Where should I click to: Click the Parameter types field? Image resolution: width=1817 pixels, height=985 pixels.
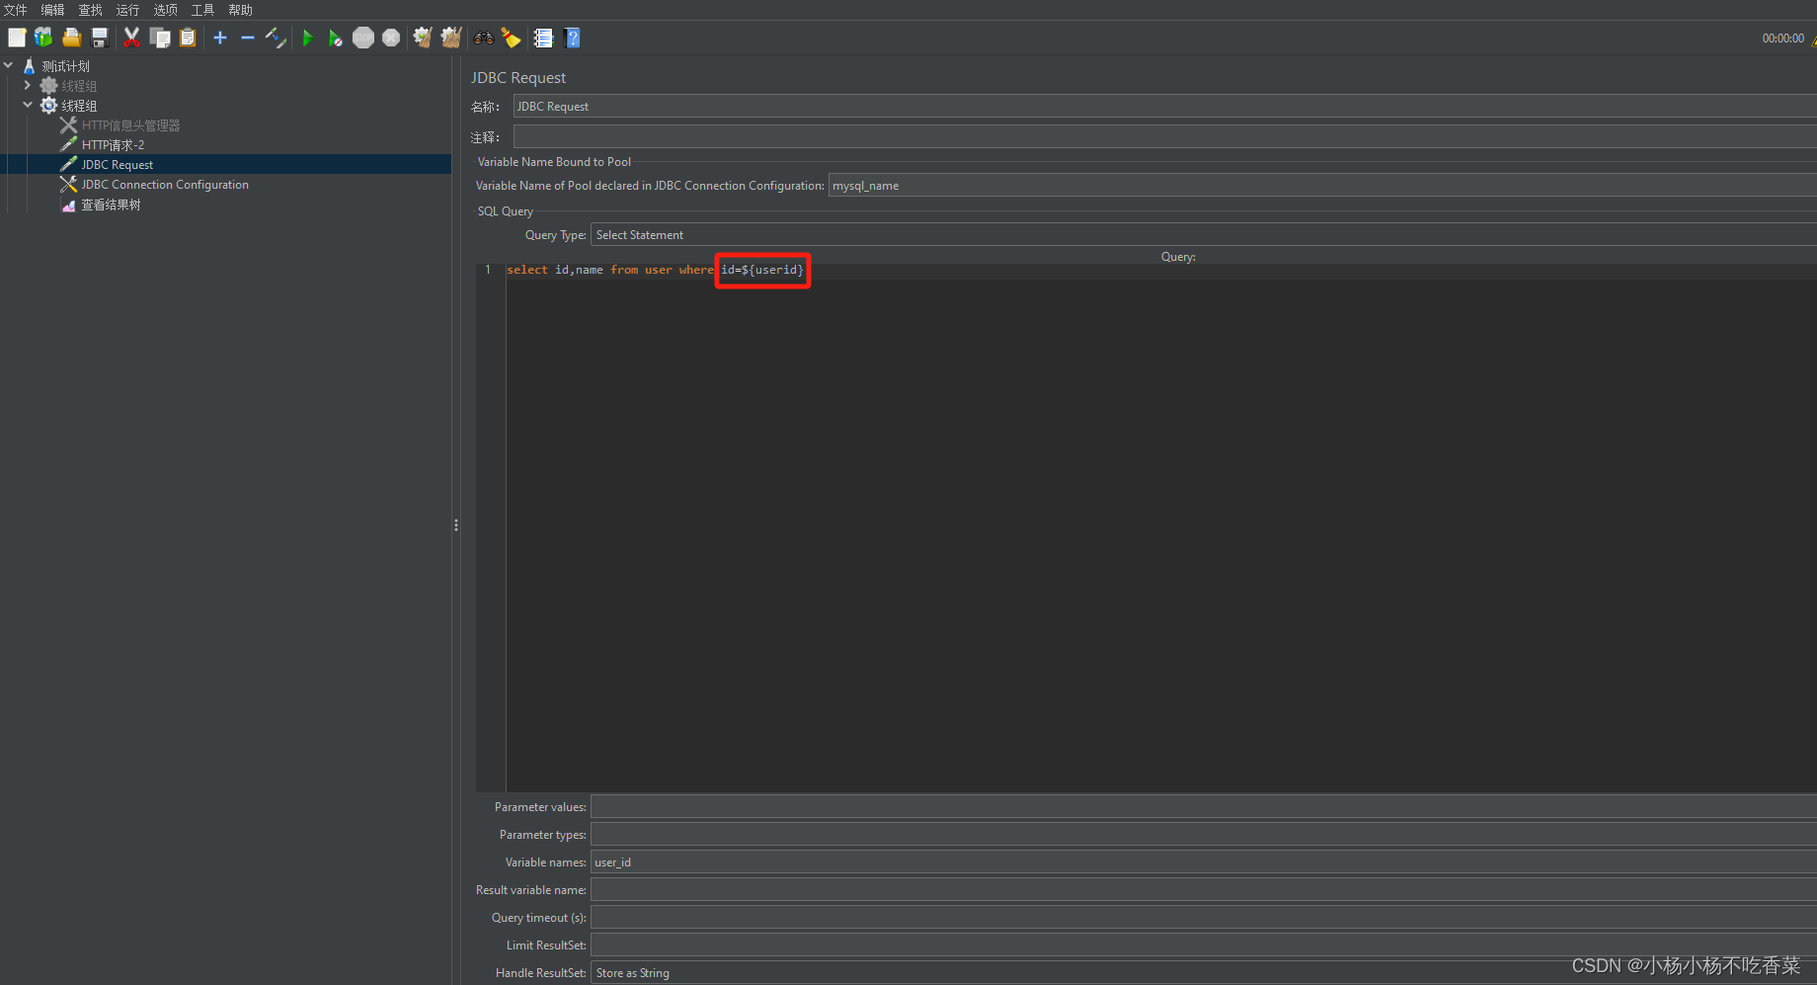(1203, 834)
